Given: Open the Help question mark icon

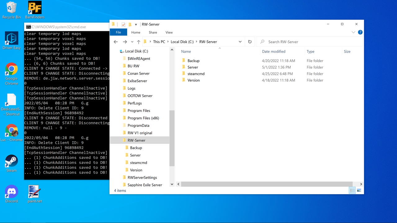Looking at the screenshot, I should click(360, 32).
